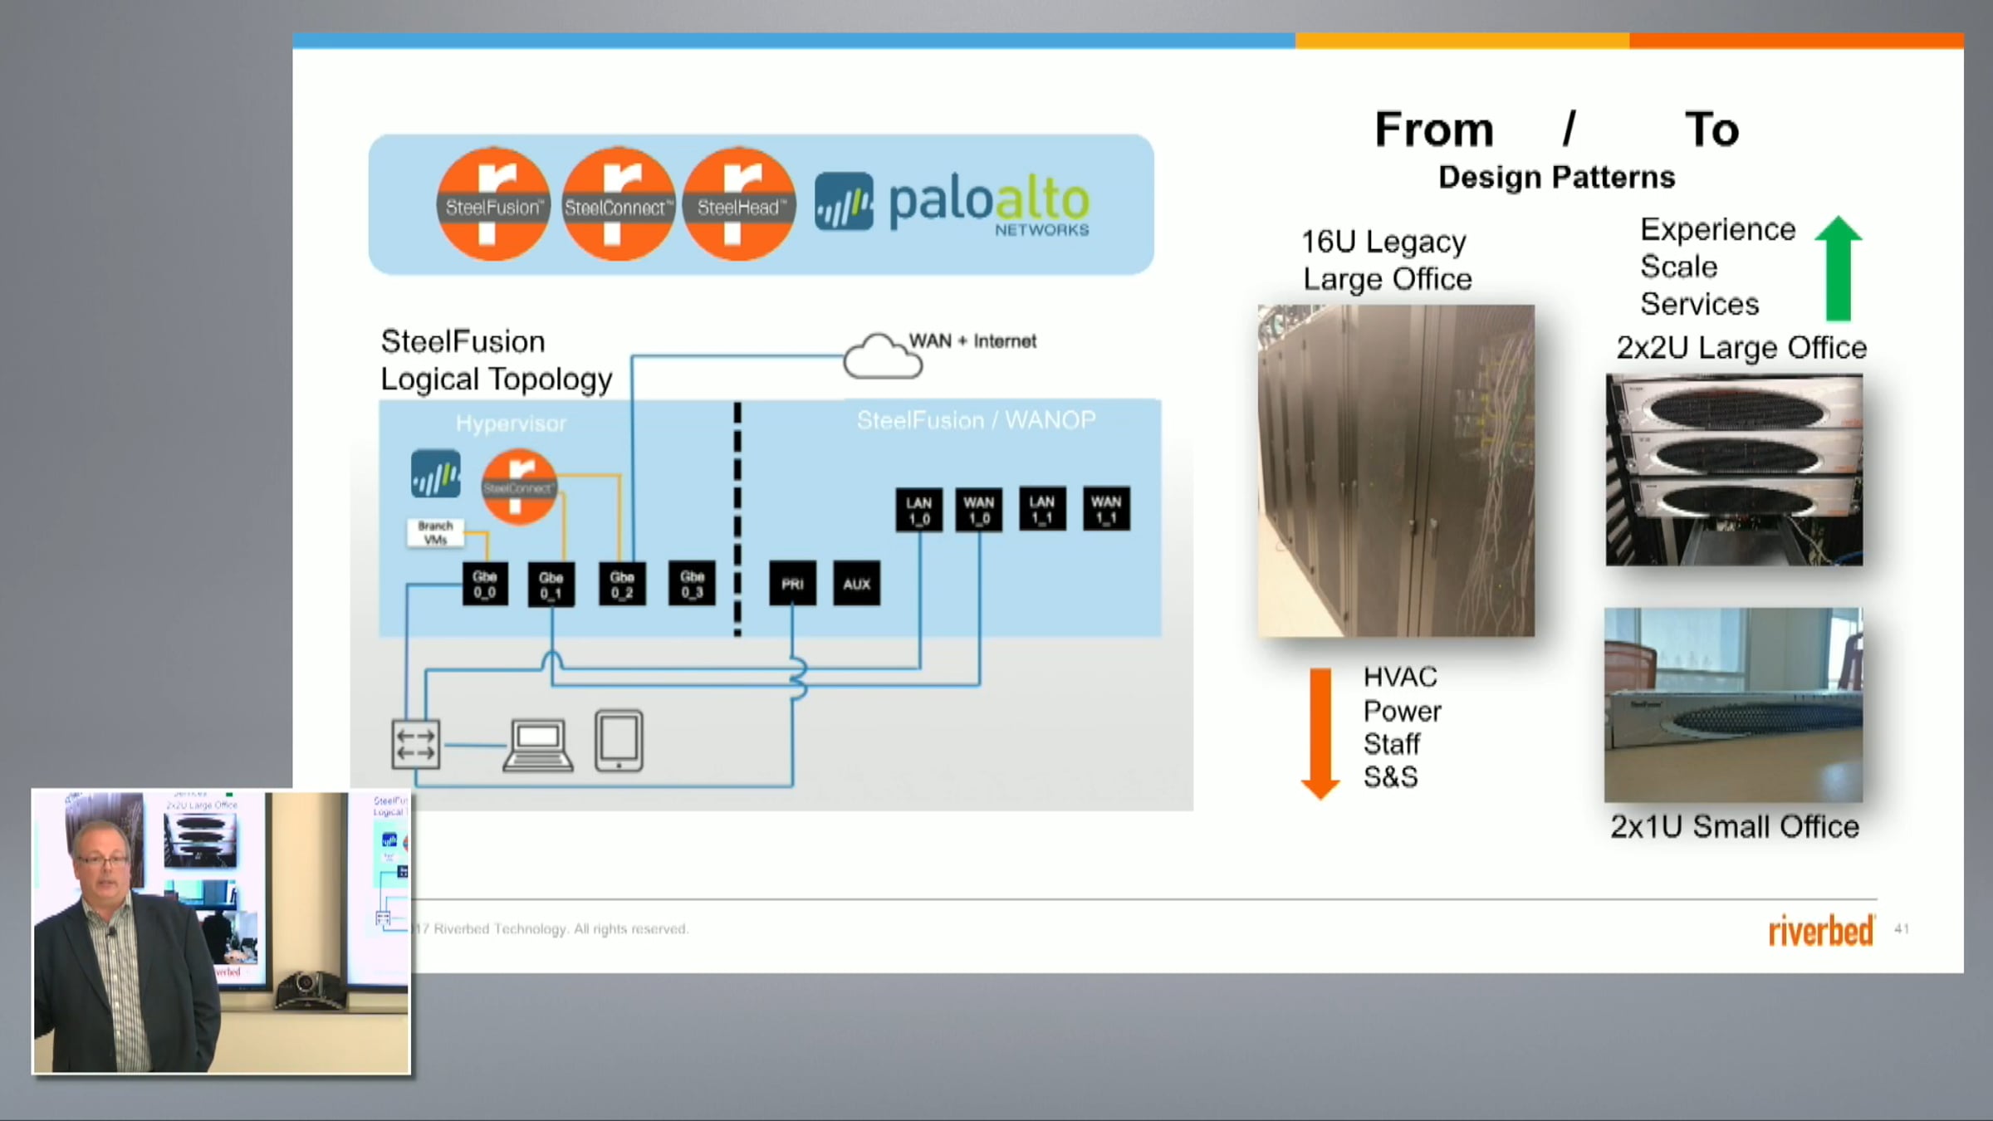
Task: Click the SteelHead orange logo
Action: coord(738,203)
